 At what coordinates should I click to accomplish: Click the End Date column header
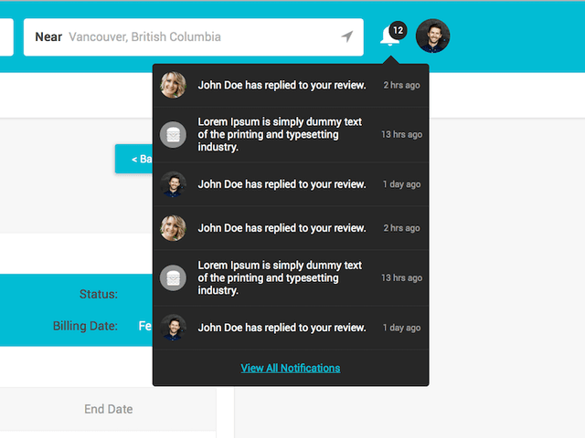click(x=108, y=410)
